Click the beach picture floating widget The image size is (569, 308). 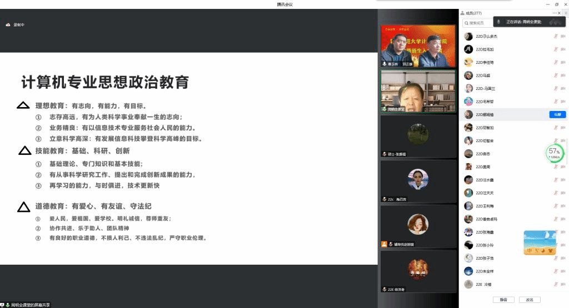coord(540,243)
